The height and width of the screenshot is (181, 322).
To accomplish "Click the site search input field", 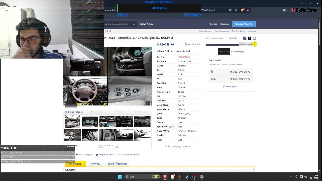I will pyautogui.click(x=118, y=24).
